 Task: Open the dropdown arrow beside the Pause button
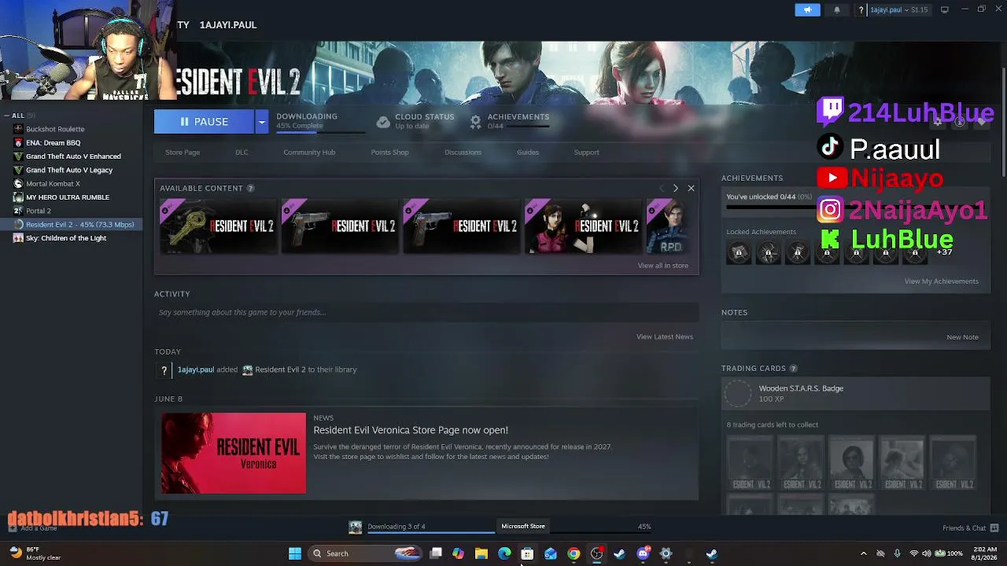coord(262,122)
